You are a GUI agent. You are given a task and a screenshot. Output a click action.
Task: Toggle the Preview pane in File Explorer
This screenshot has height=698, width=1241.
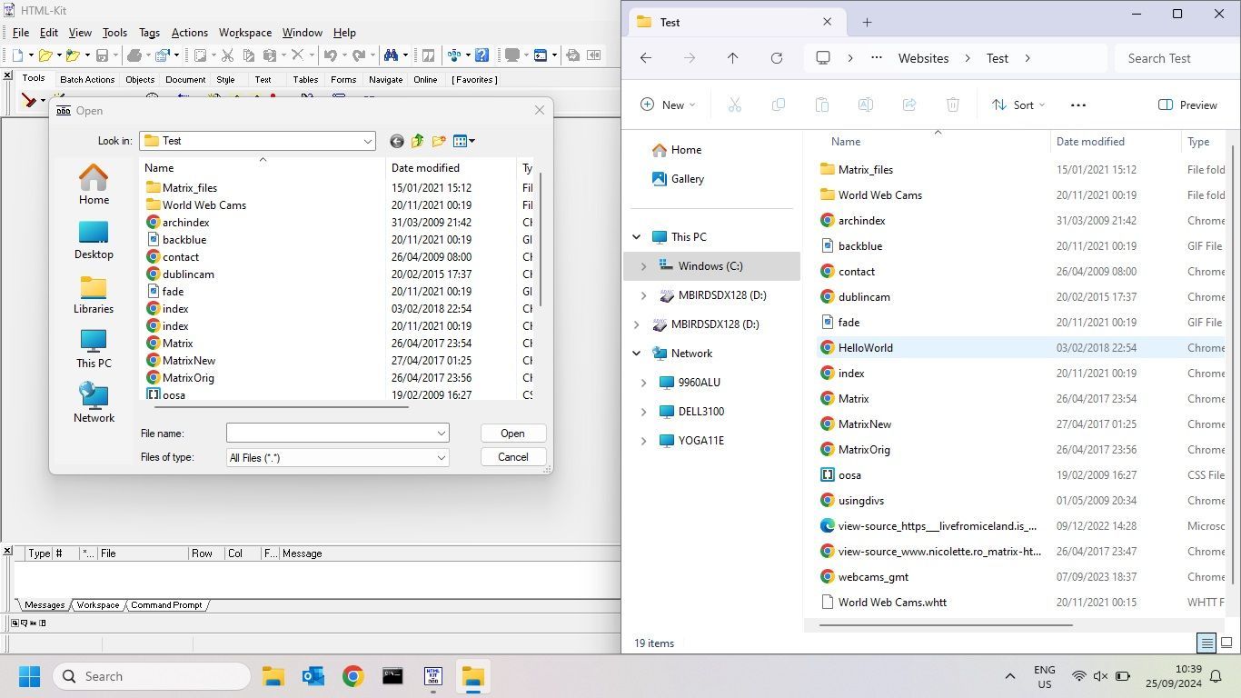[x=1188, y=105]
